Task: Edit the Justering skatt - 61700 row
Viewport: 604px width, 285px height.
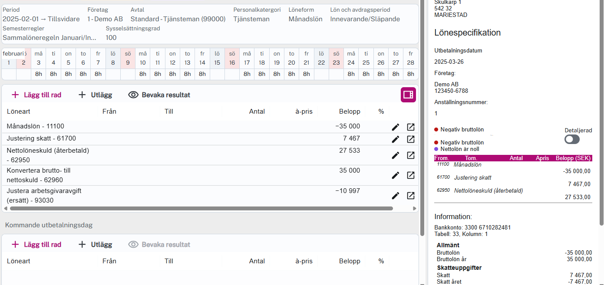Action: pos(395,139)
